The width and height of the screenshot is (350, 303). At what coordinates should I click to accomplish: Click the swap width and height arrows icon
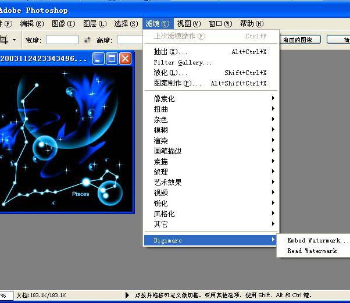[87, 40]
